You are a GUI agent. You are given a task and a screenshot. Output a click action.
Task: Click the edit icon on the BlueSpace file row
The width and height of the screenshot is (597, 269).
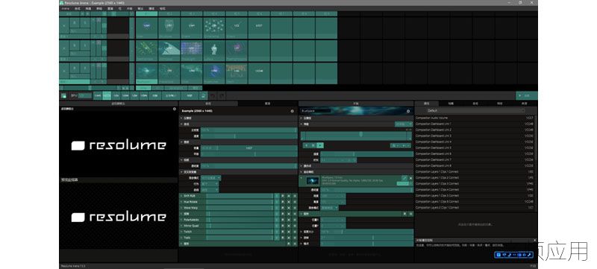404,178
